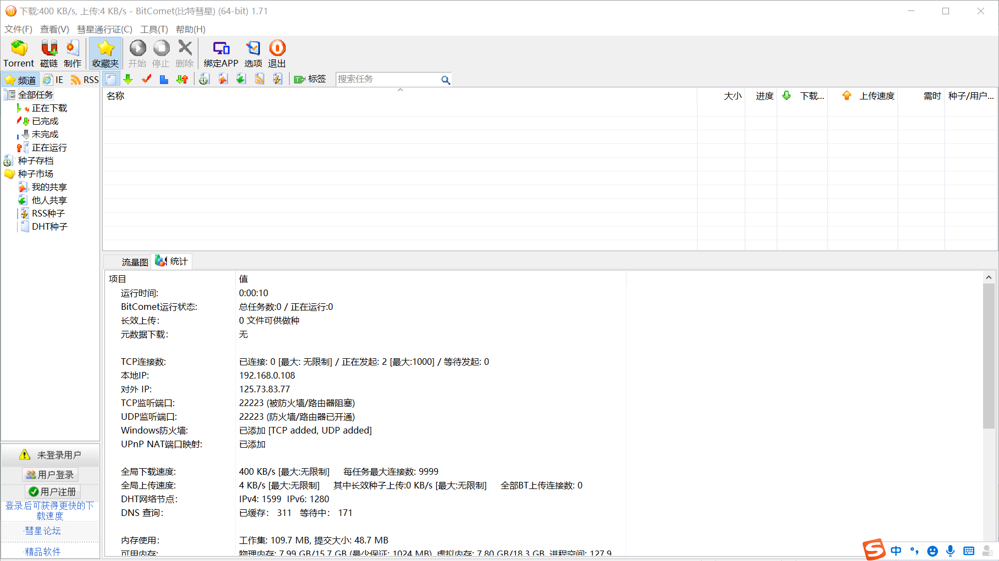Click the 用户注册 button
Image resolution: width=999 pixels, height=561 pixels.
point(53,492)
